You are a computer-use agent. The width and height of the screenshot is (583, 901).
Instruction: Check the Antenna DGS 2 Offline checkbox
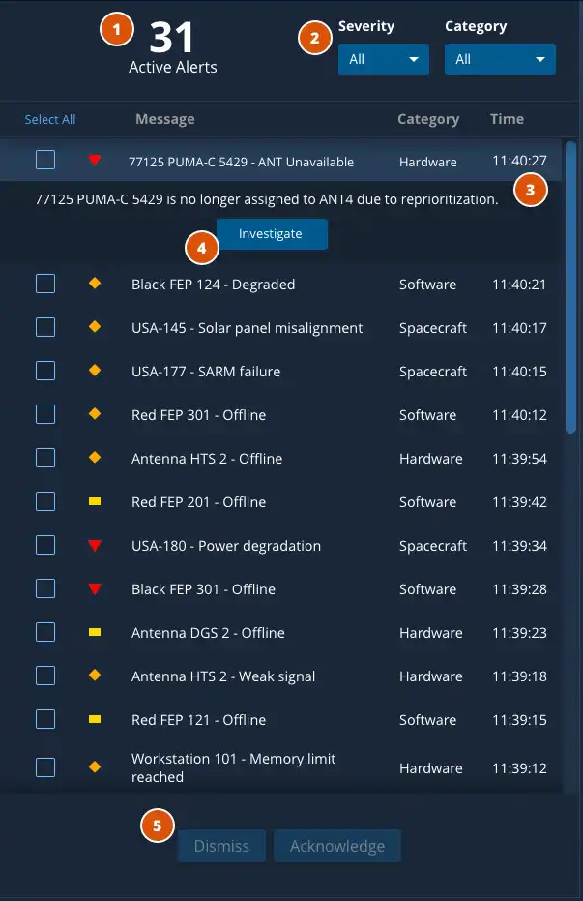click(x=45, y=633)
